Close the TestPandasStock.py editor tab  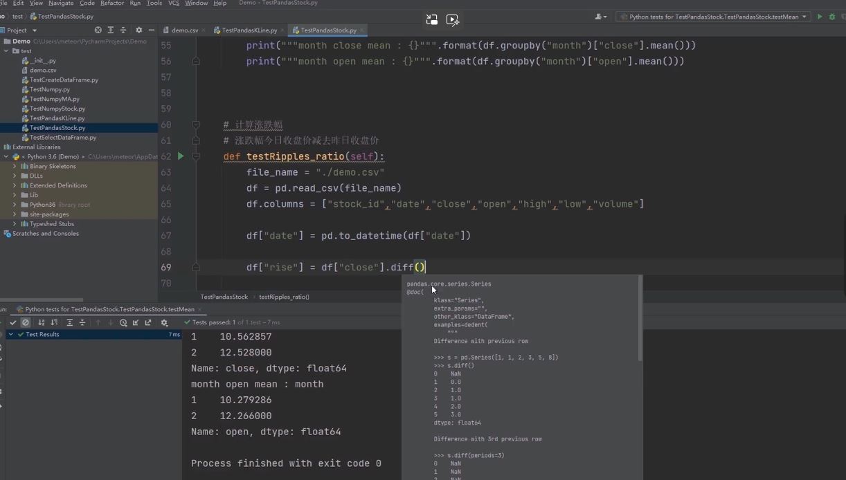[362, 30]
